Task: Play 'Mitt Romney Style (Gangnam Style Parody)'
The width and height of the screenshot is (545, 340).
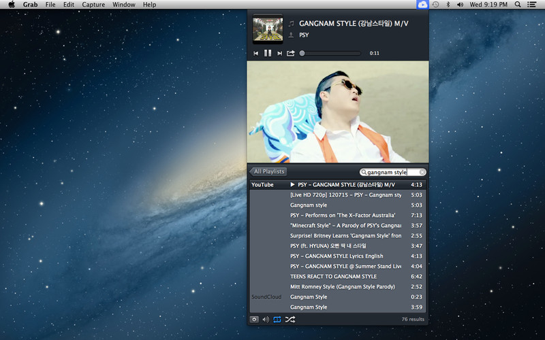Action: pyautogui.click(x=338, y=286)
